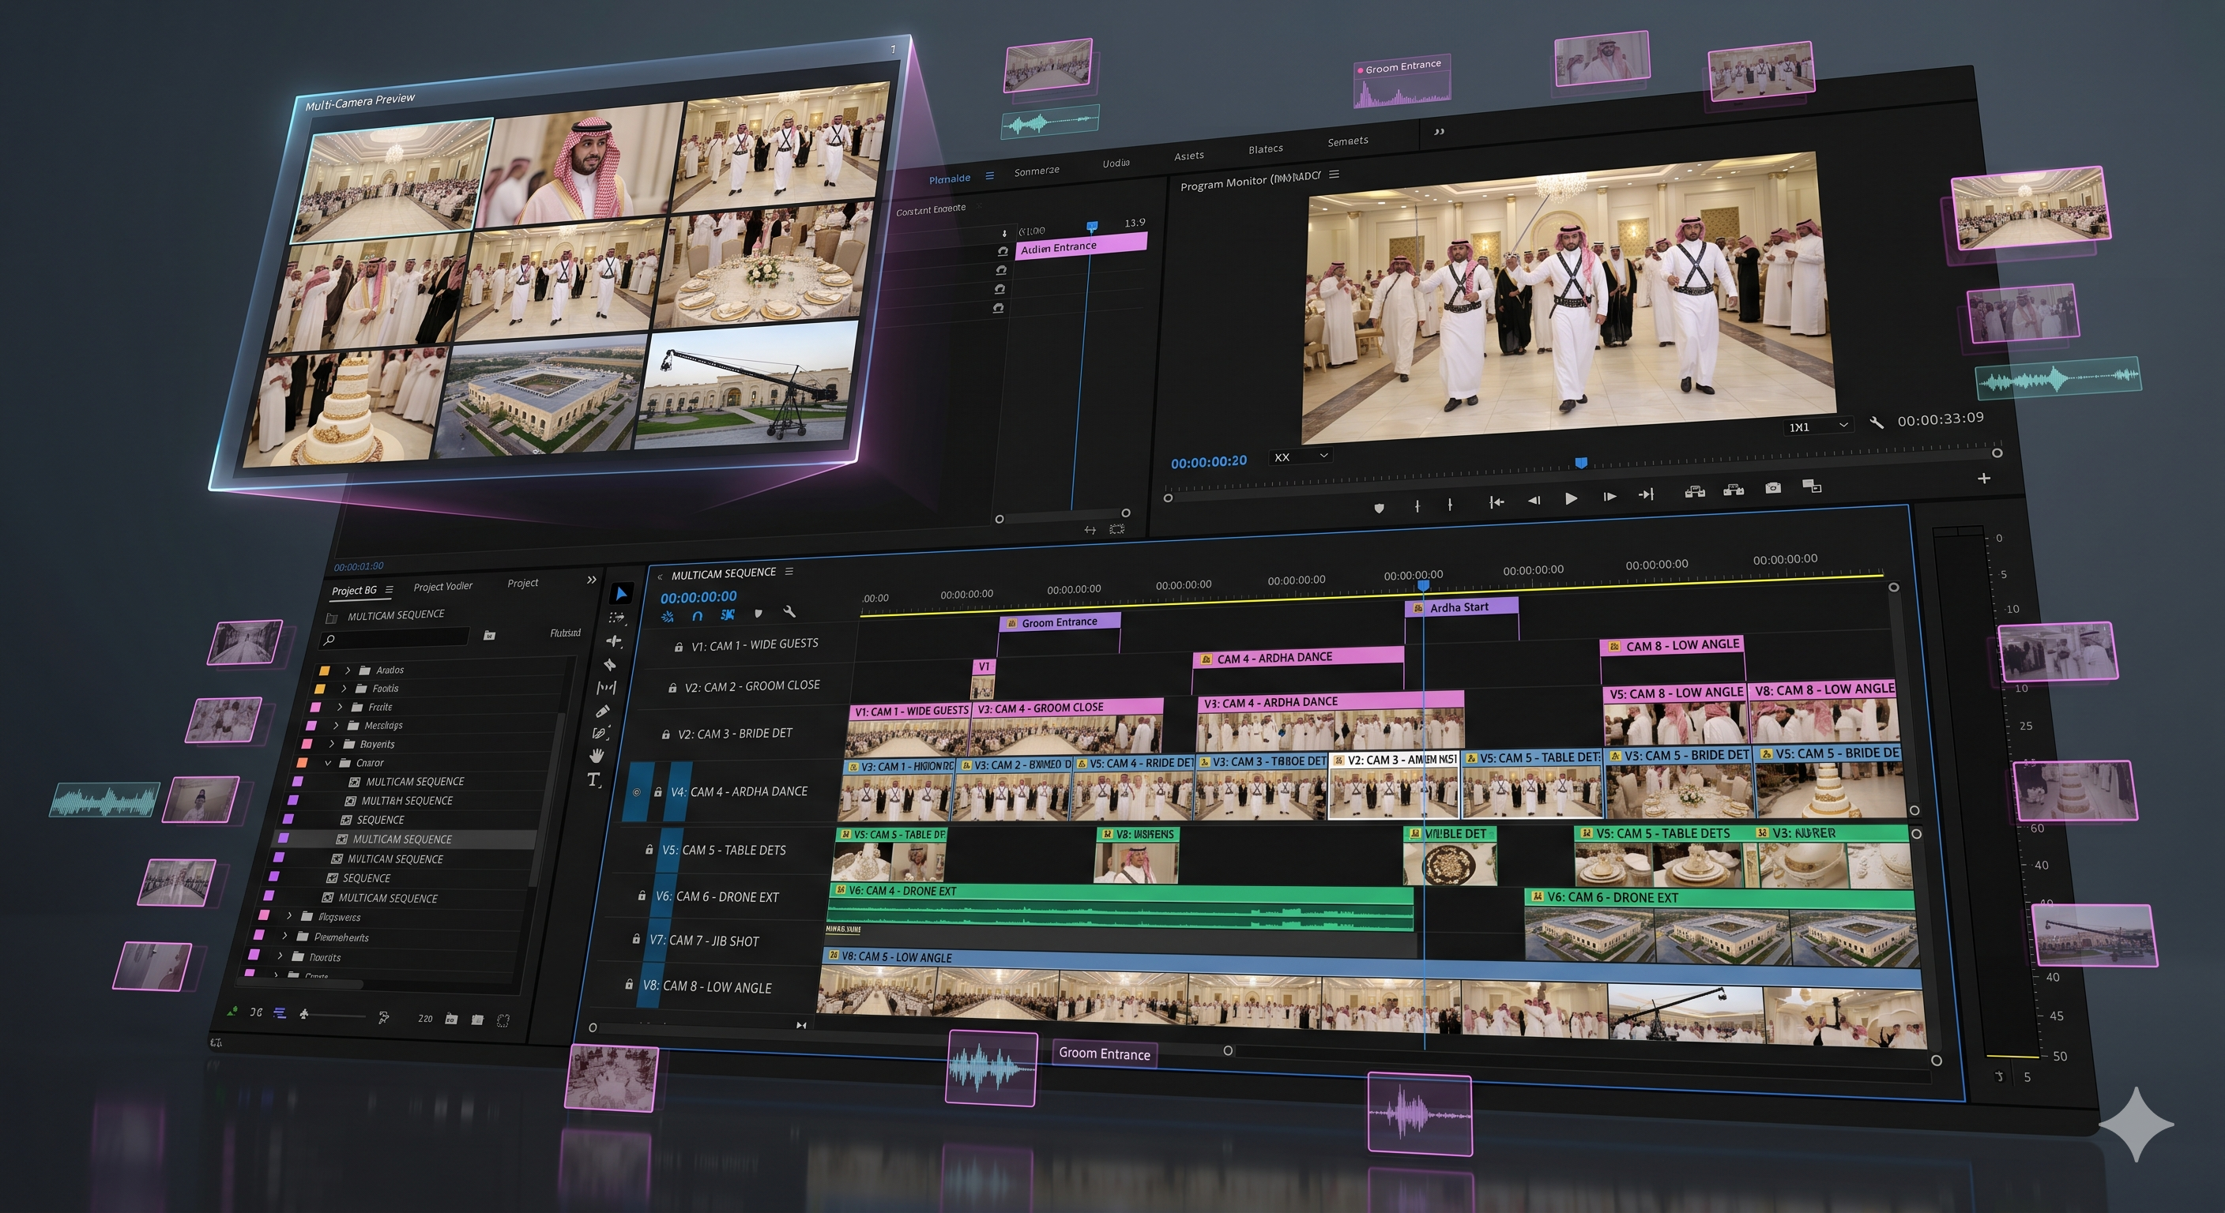Click Groom Entrance label below timeline
The height and width of the screenshot is (1213, 2225).
pyautogui.click(x=1105, y=1053)
